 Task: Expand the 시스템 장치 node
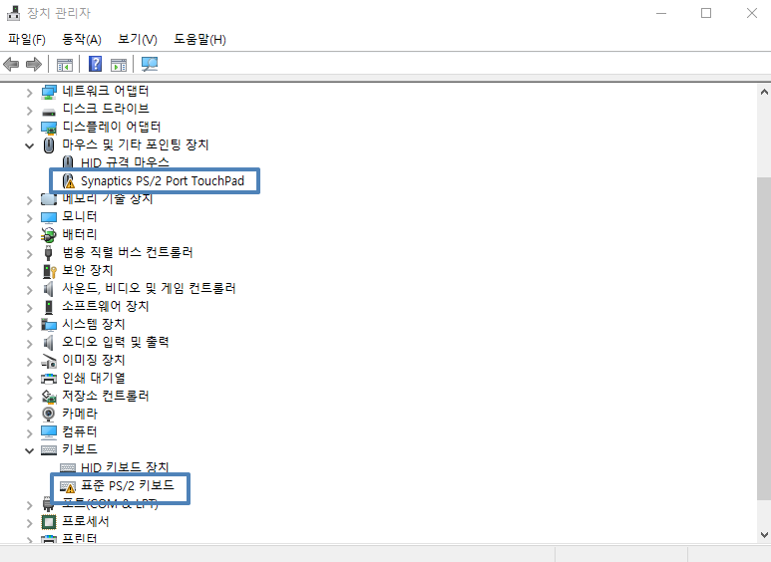pos(30,325)
